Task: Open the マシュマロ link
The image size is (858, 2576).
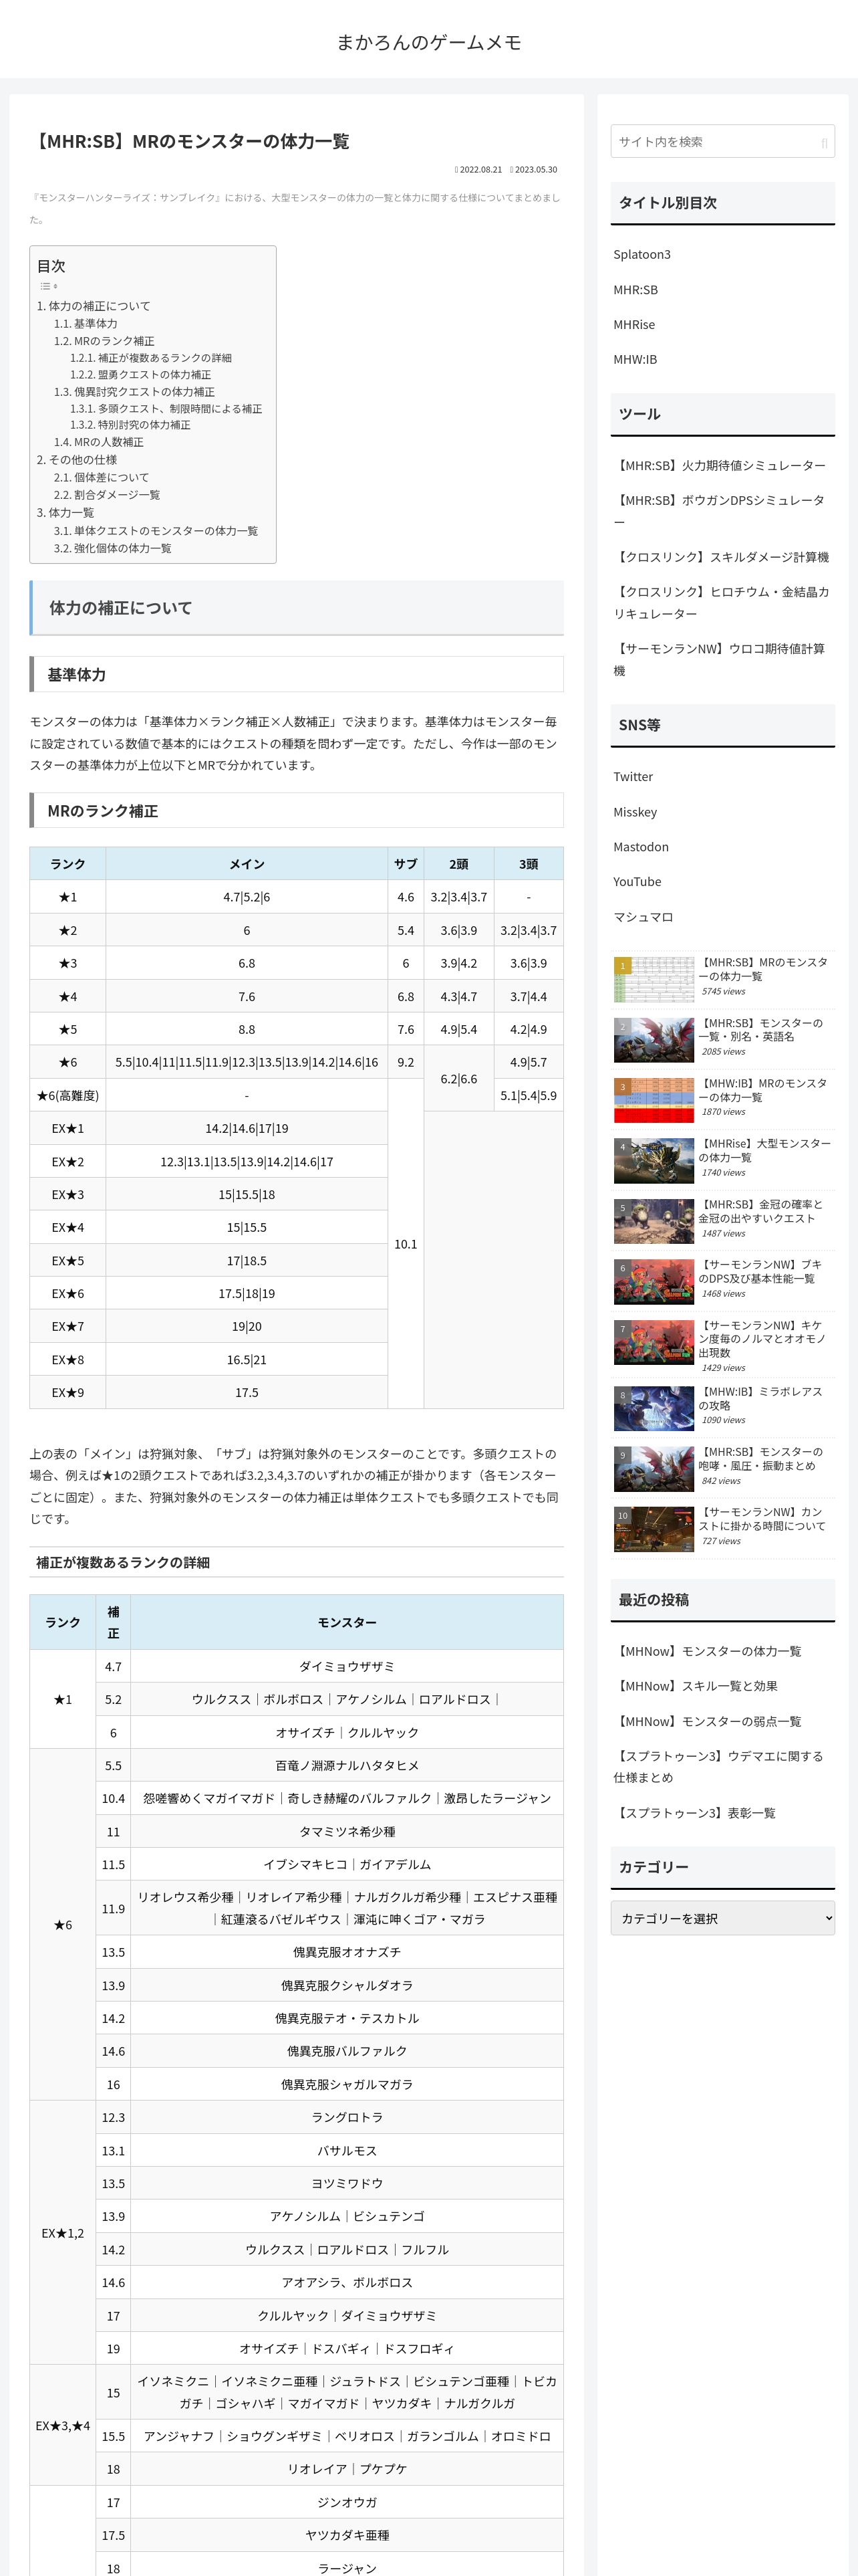Action: tap(643, 917)
